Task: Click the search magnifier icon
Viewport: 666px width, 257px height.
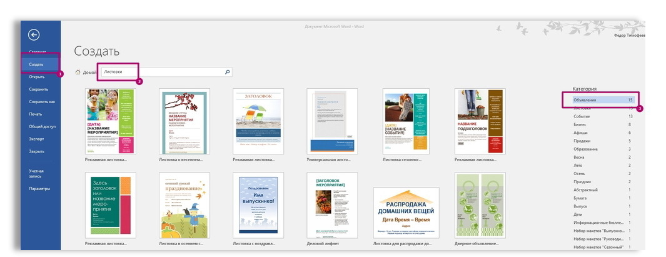Action: pos(227,72)
